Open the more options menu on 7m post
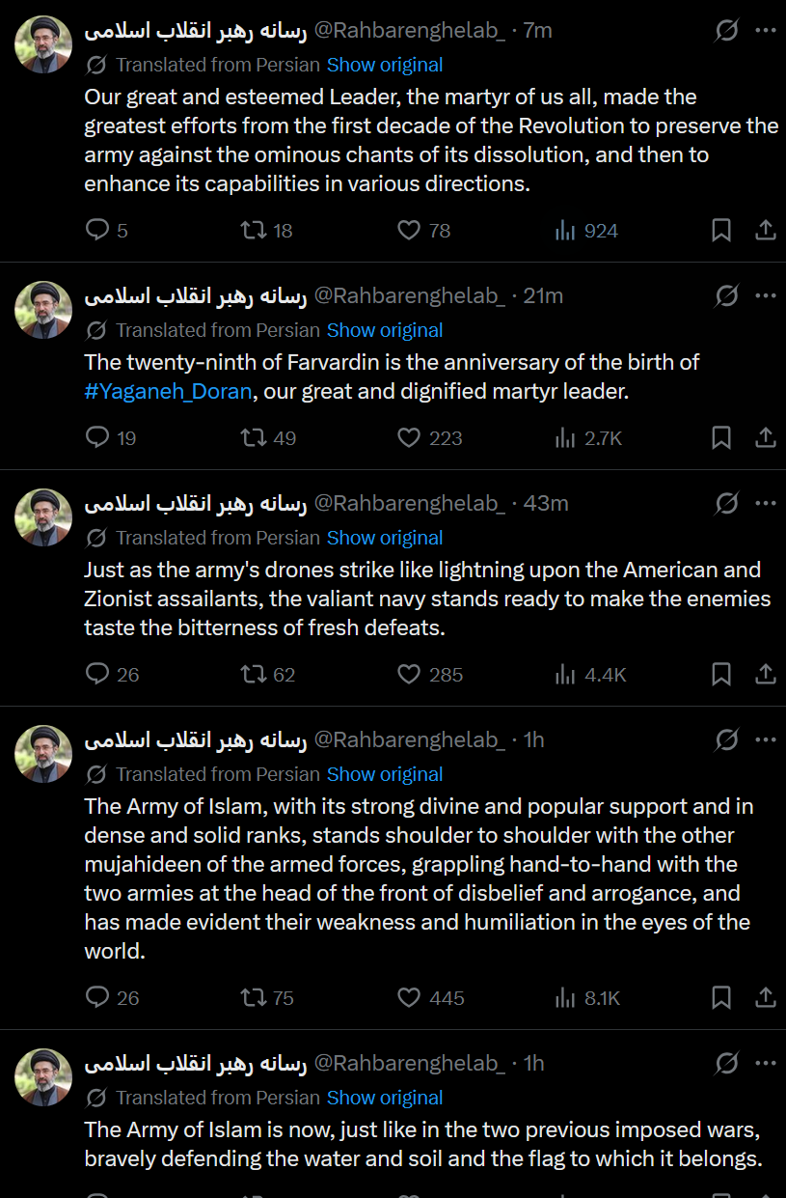The image size is (786, 1198). tap(766, 30)
